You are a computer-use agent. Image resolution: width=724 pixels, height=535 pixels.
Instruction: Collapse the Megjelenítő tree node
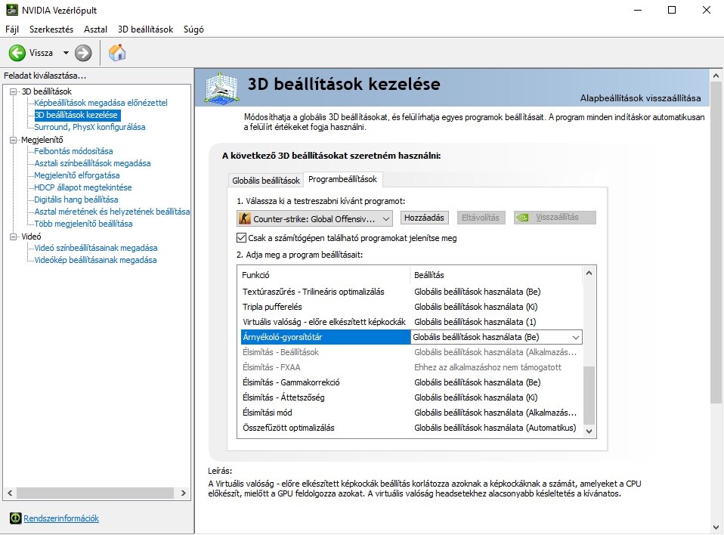pyautogui.click(x=14, y=140)
